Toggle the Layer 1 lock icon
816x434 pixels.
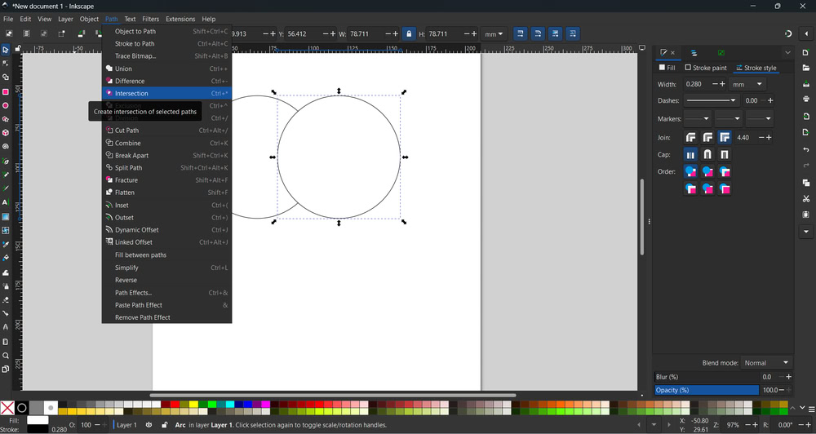164,425
